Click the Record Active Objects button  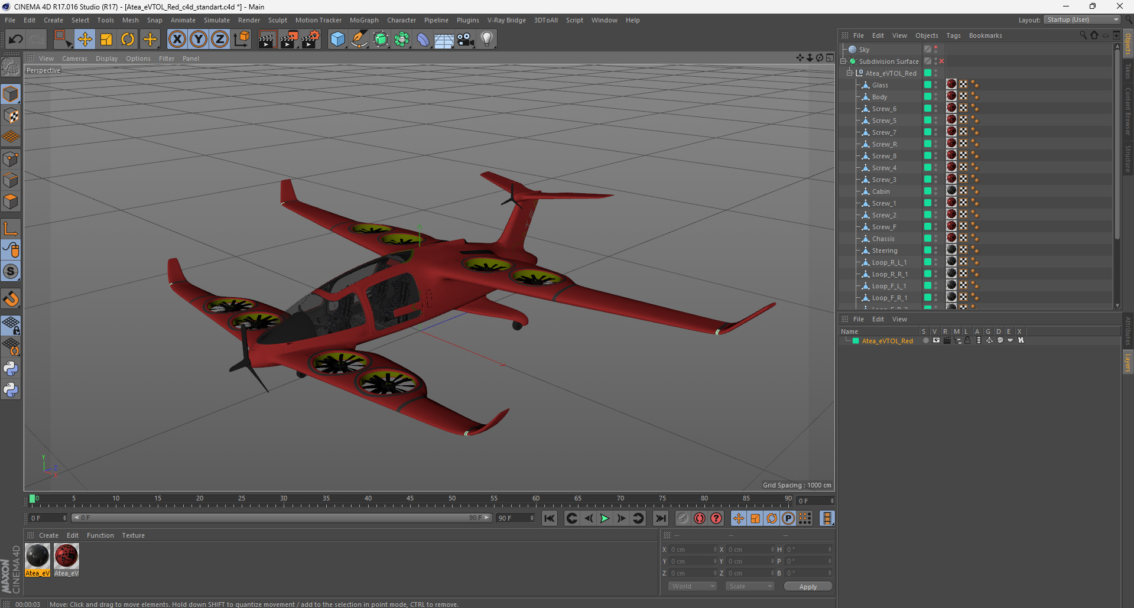tap(683, 518)
